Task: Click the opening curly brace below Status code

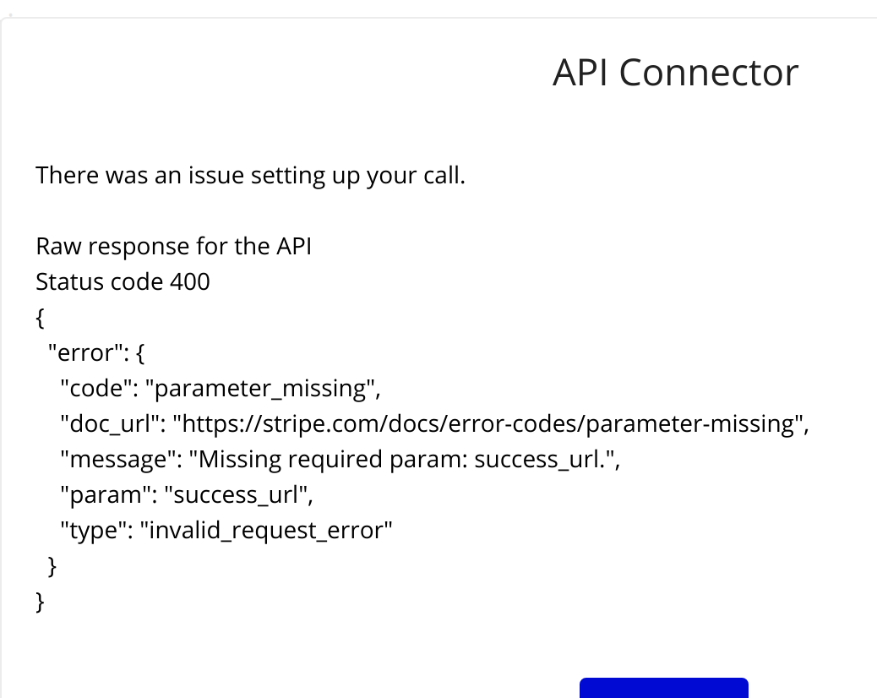Action: tap(40, 318)
